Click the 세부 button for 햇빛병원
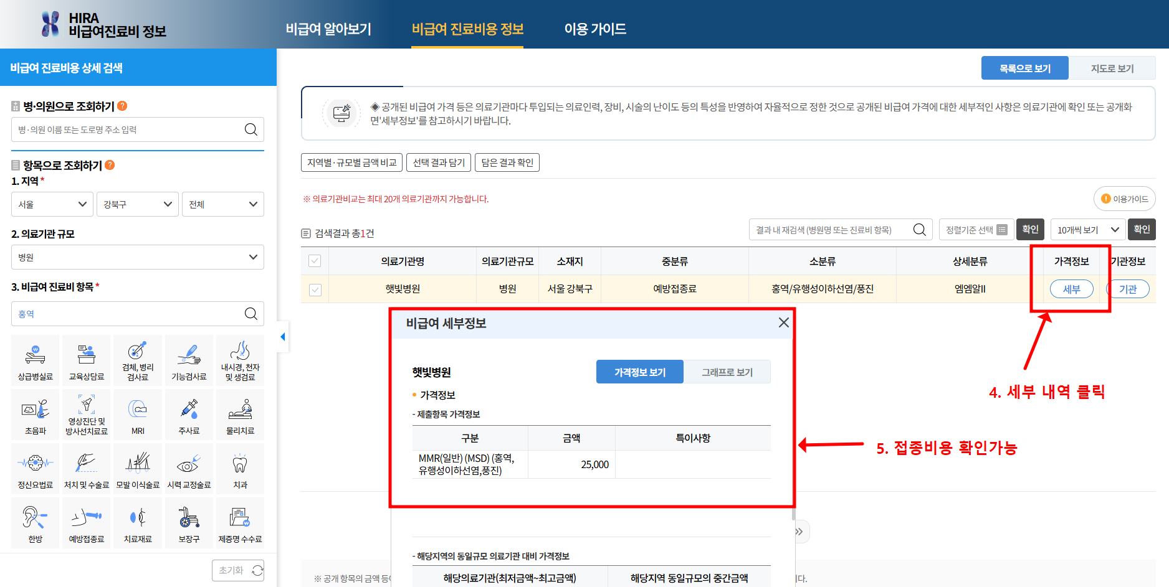The width and height of the screenshot is (1169, 587). pyautogui.click(x=1072, y=289)
